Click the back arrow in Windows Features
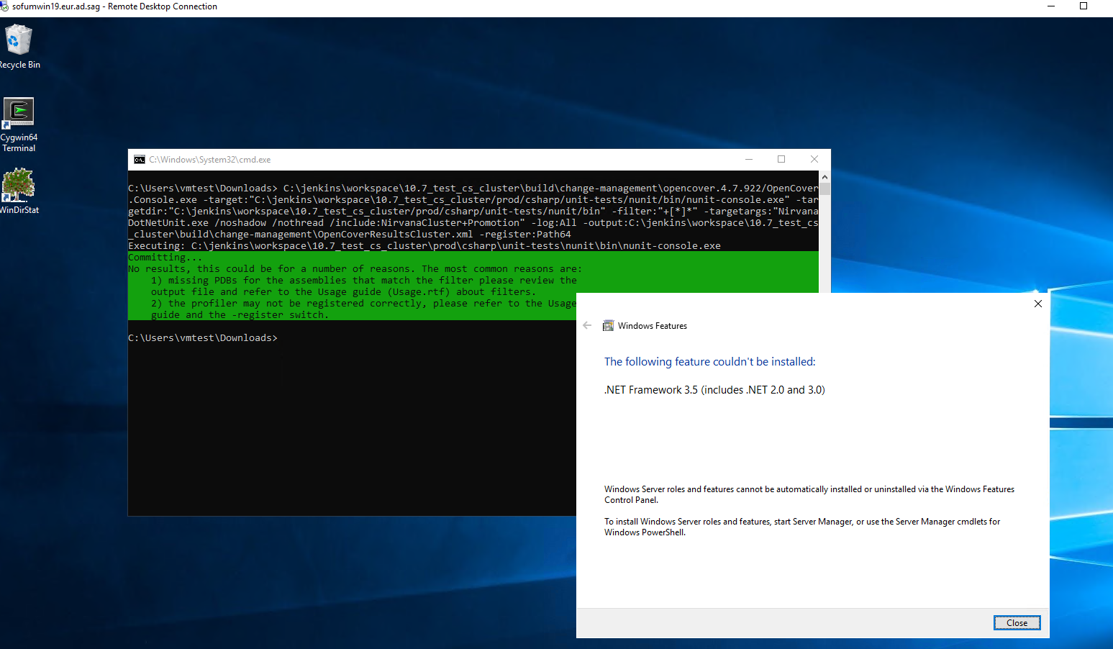 (587, 326)
